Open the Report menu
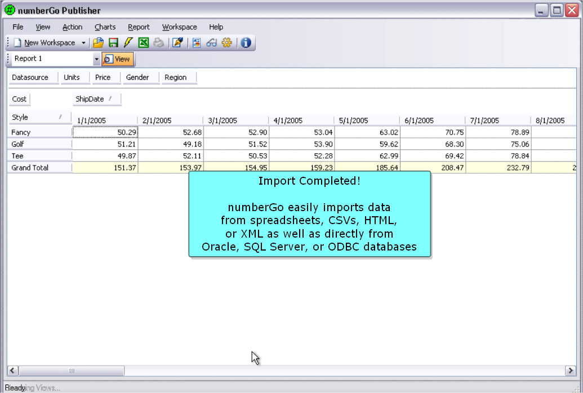 (x=139, y=27)
